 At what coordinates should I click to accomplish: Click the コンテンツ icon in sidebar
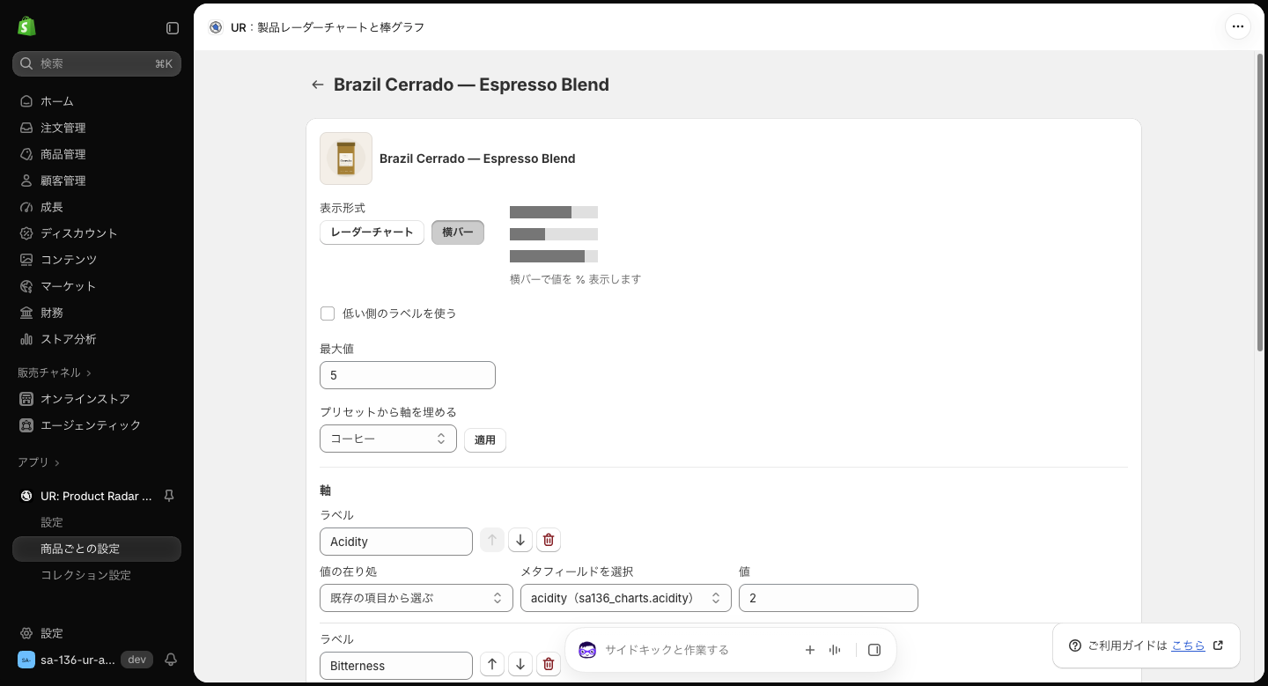point(26,260)
